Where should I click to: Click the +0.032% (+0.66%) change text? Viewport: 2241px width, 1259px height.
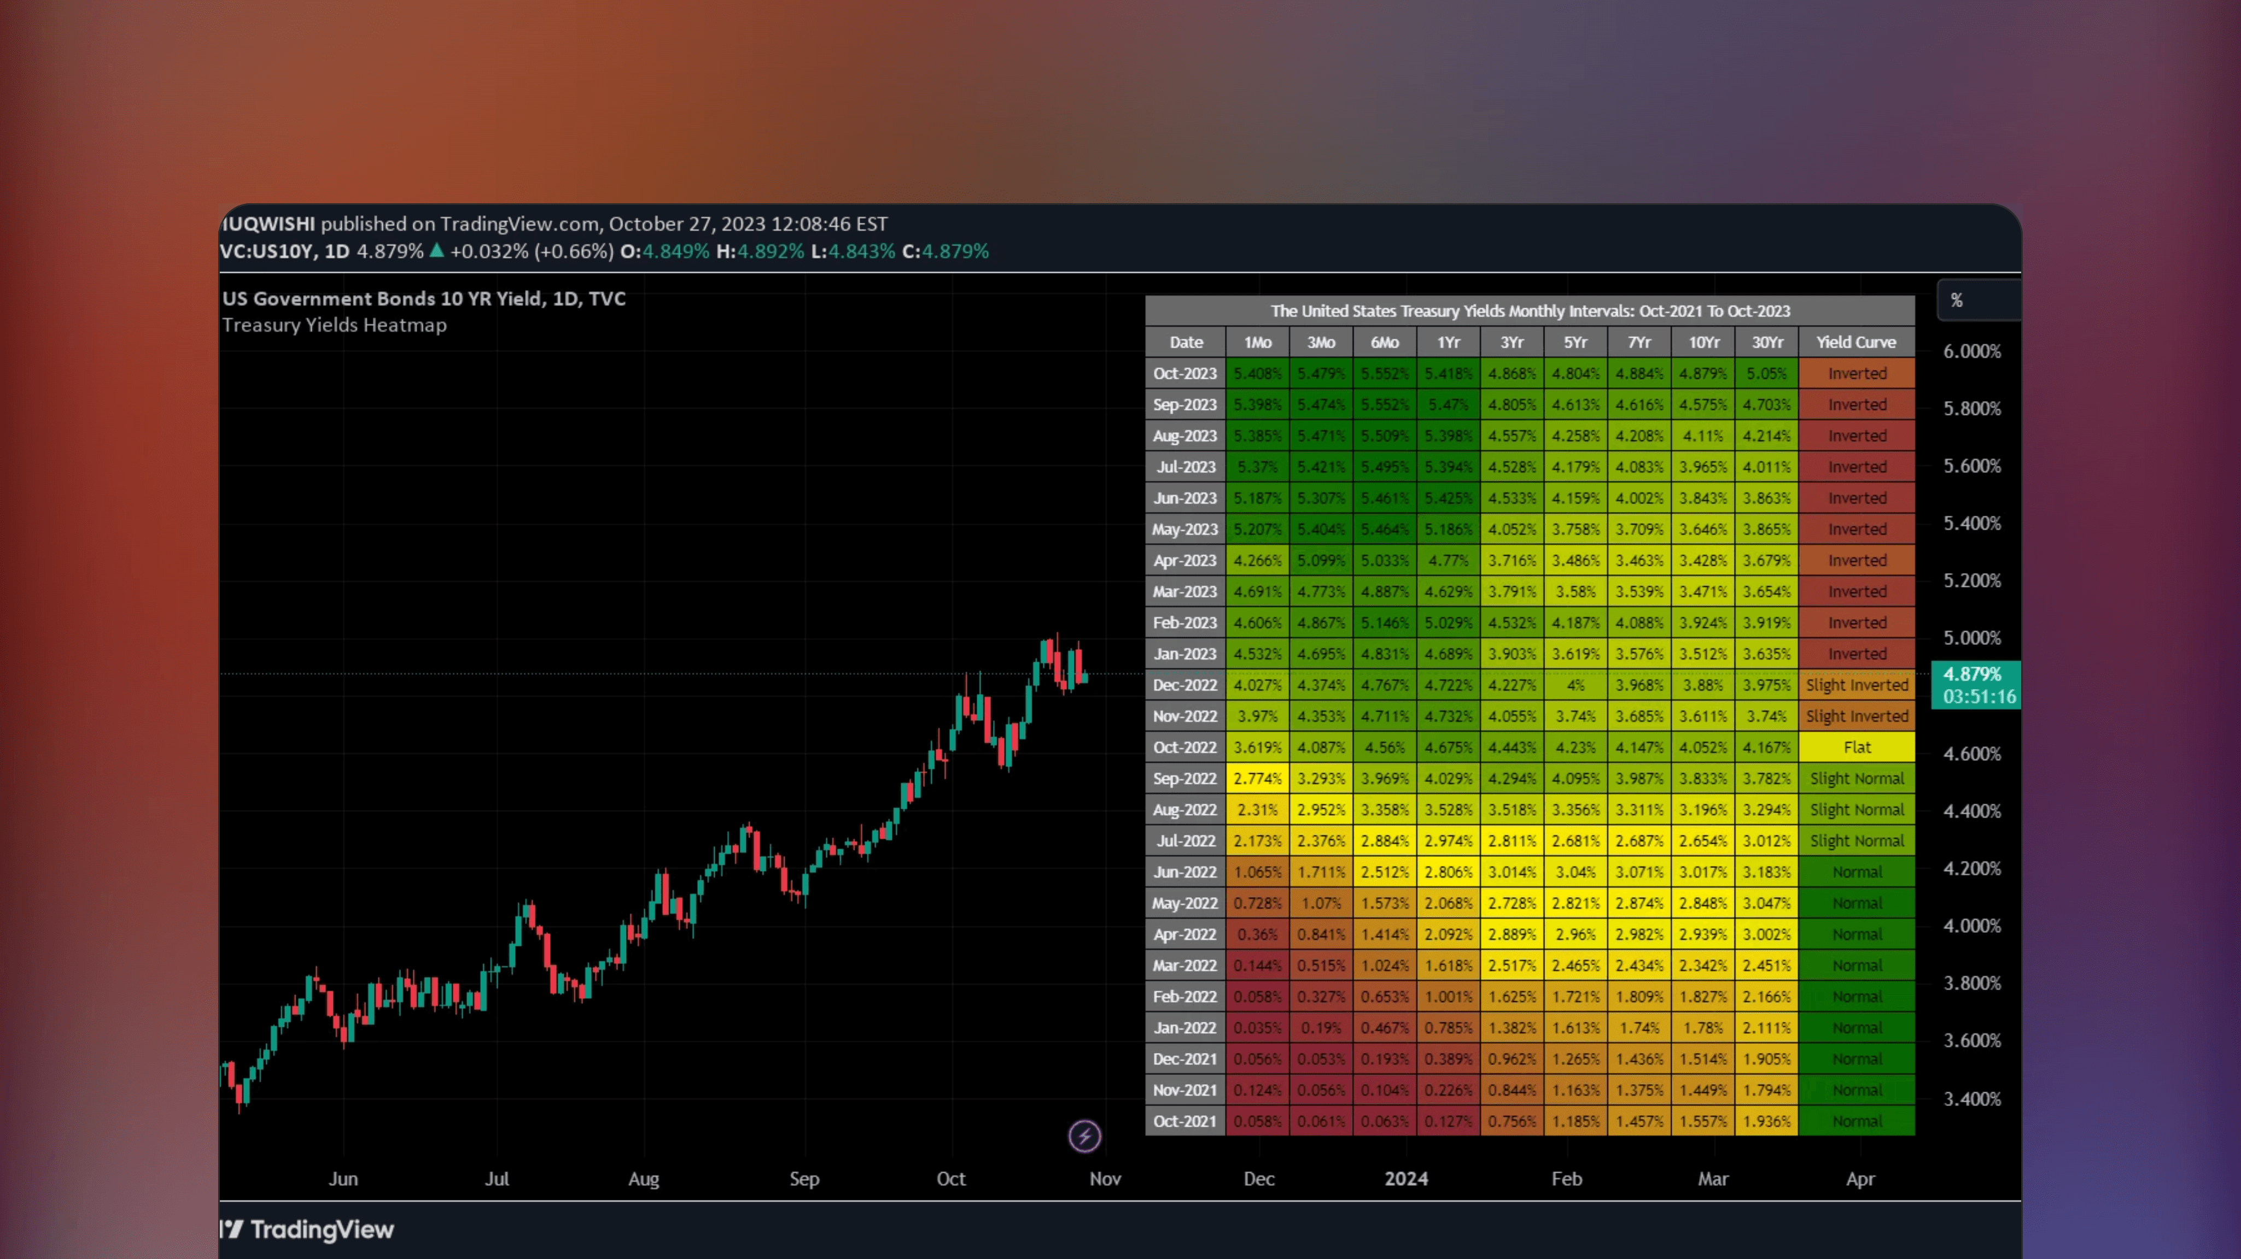tap(532, 251)
